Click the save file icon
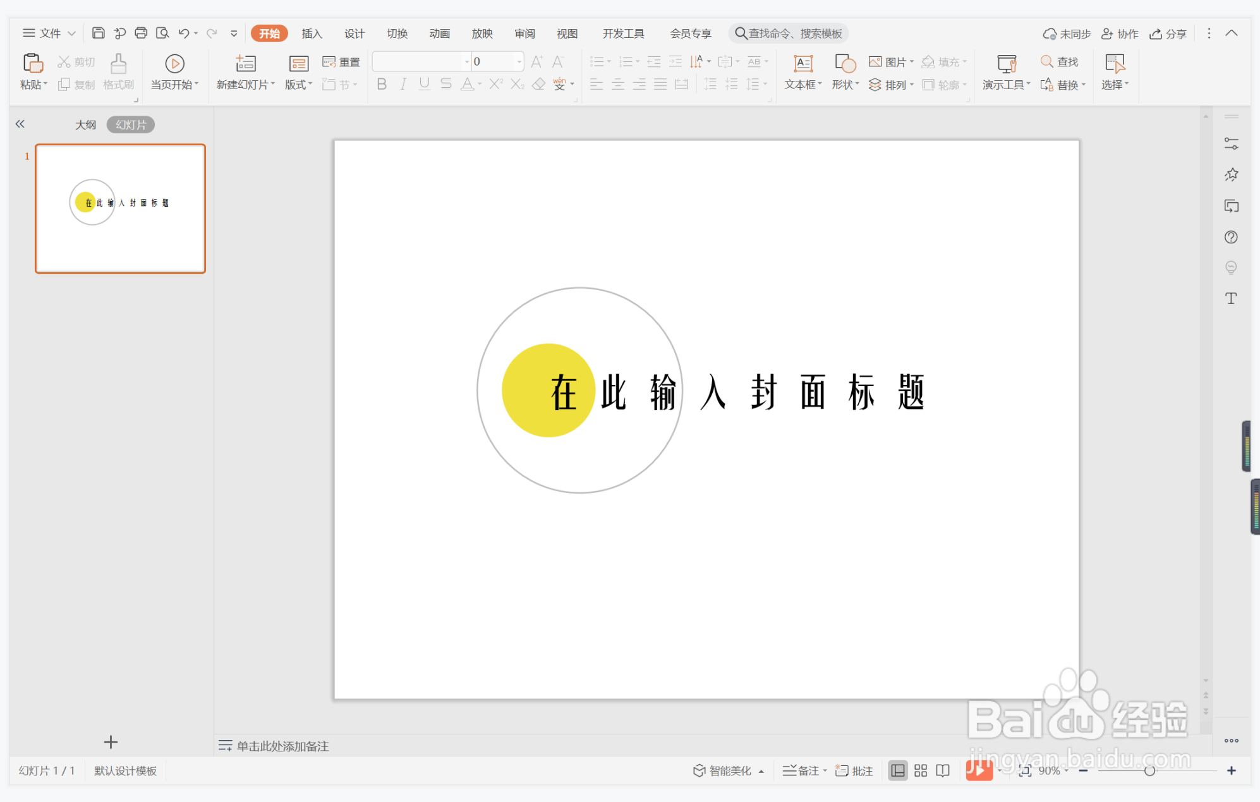The height and width of the screenshot is (802, 1260). 98,33
